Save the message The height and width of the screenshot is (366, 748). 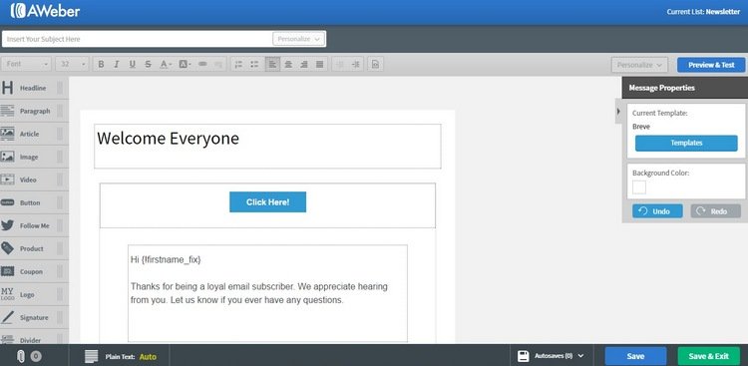[635, 356]
